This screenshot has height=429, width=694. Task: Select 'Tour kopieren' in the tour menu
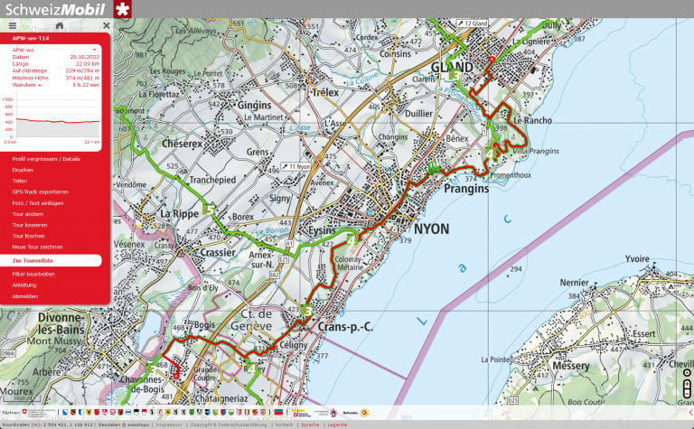(30, 225)
